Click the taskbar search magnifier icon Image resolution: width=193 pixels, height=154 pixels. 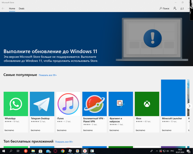tap(11, 151)
